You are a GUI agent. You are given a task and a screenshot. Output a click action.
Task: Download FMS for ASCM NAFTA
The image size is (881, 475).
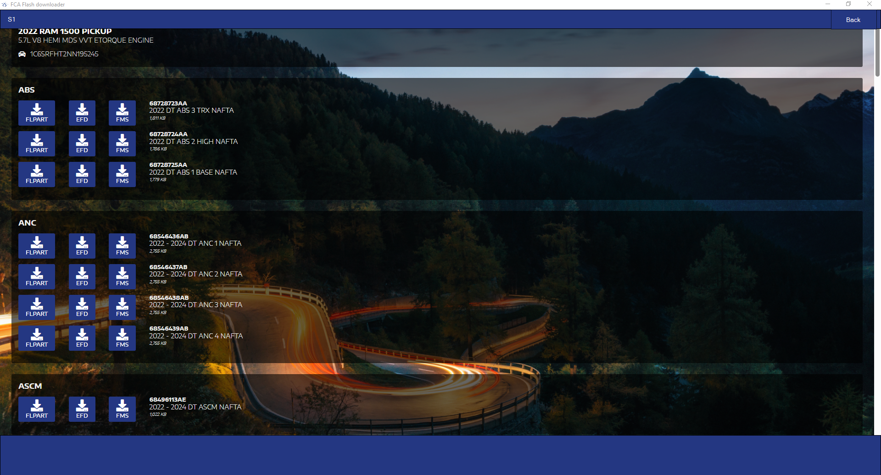[122, 409]
